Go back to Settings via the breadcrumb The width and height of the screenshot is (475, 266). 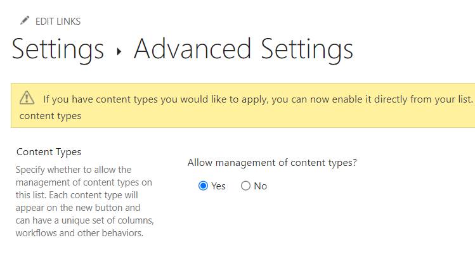point(58,49)
